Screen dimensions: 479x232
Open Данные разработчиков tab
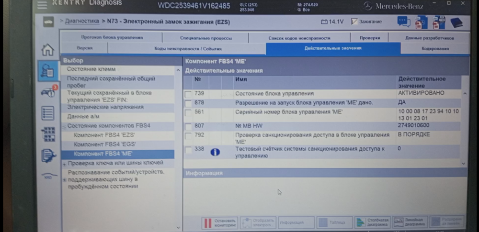tap(429, 38)
